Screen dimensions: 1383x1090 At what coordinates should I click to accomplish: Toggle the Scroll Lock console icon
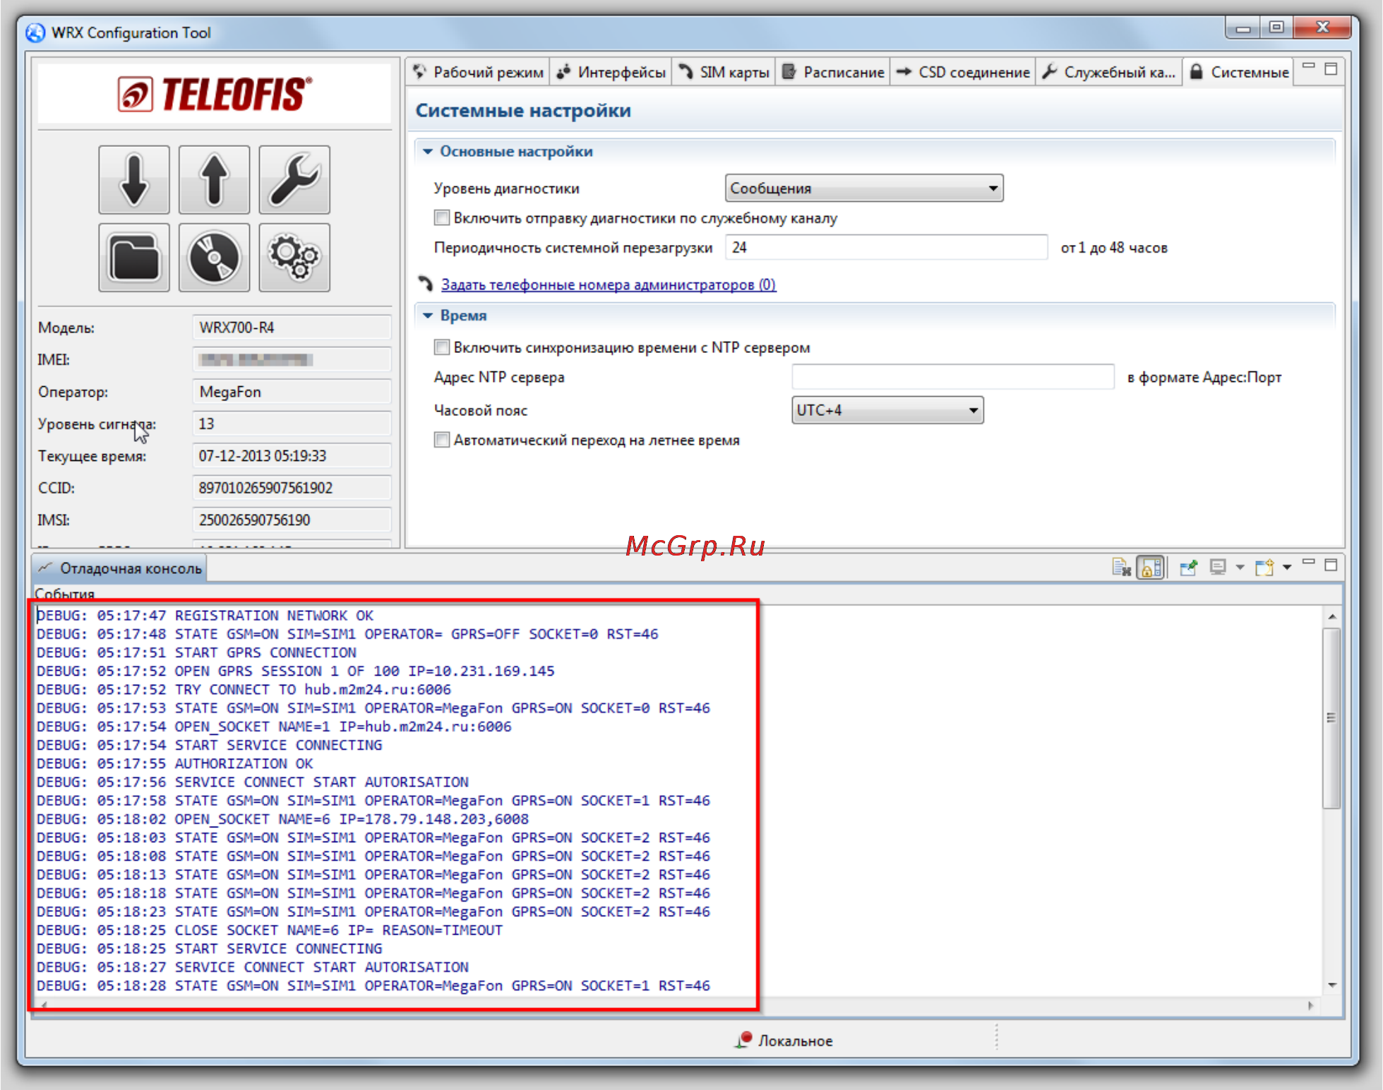1151,567
